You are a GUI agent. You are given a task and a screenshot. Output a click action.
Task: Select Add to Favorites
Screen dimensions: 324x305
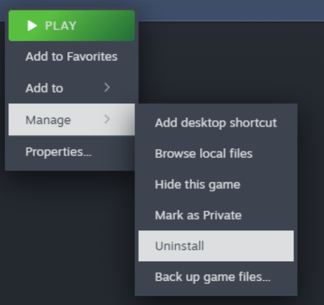[x=71, y=57]
